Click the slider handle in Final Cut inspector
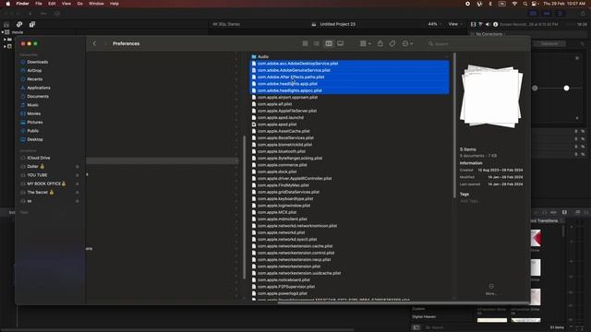This screenshot has width=591, height=332. pyautogui.click(x=566, y=89)
